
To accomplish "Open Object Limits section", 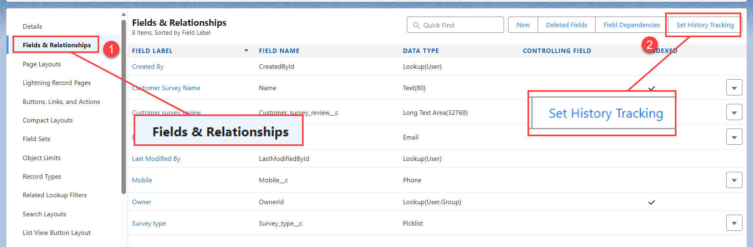I will (42, 158).
